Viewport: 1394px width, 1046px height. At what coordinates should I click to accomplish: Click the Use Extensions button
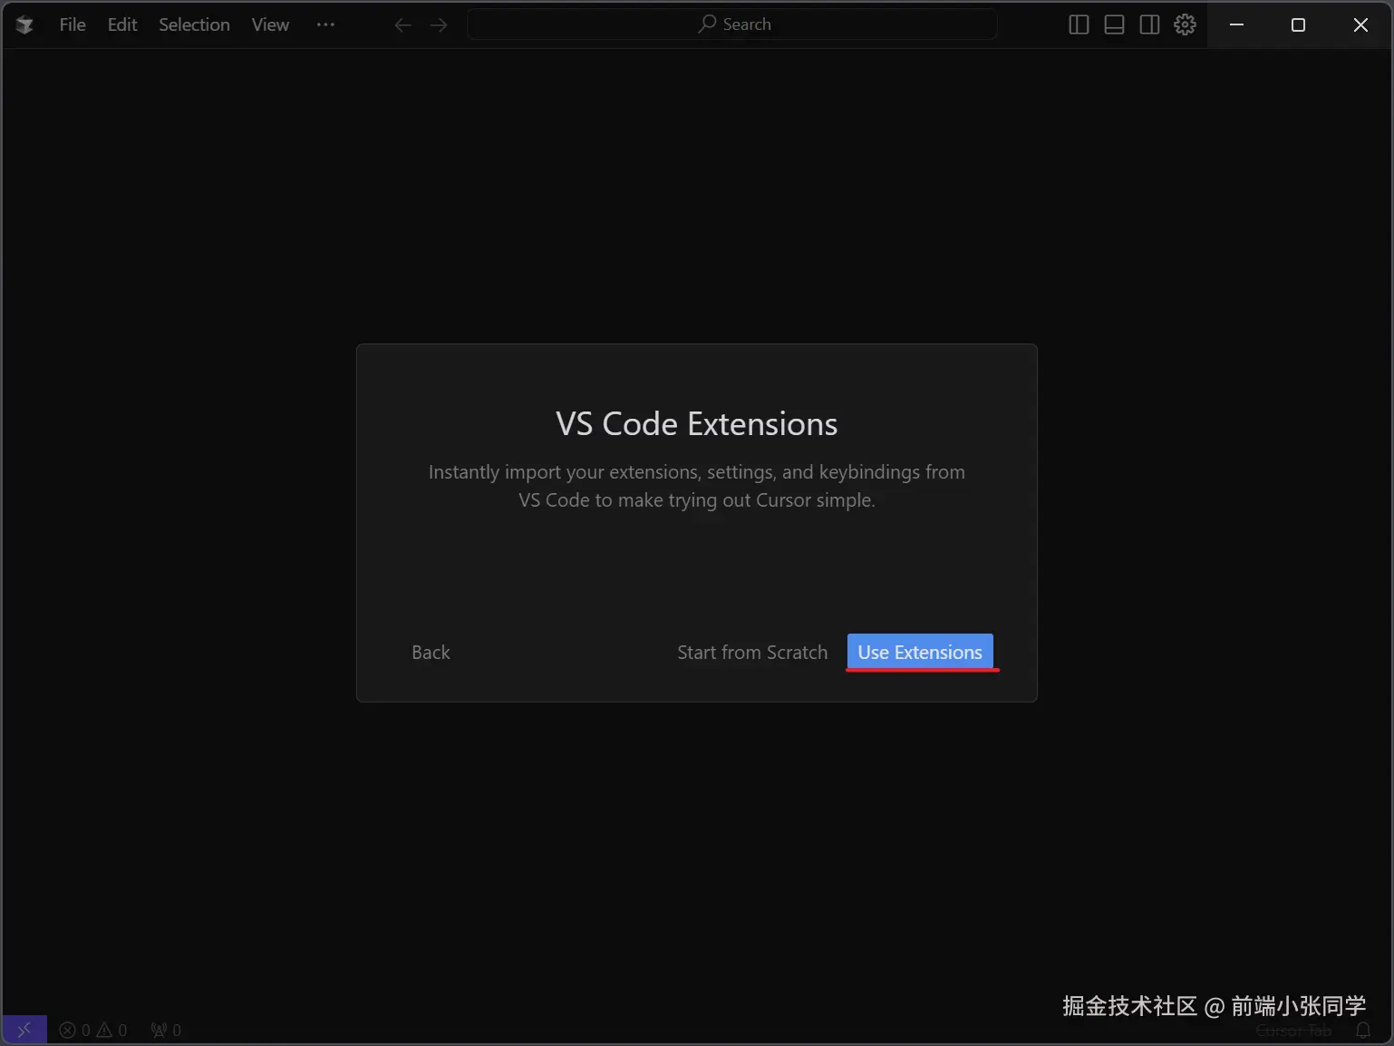920,653
